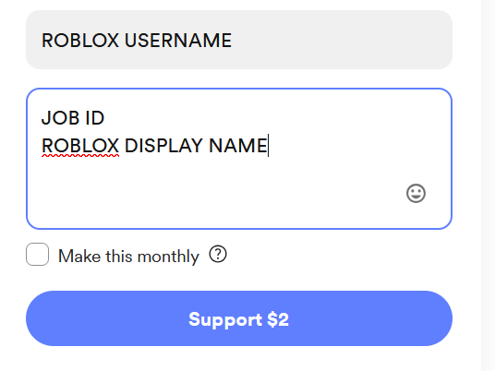Screen dimensions: 495x371
Task: Click the Support $2 button
Action: coord(239,318)
